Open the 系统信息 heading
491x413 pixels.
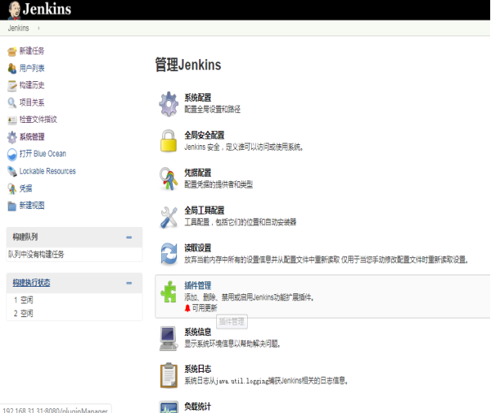coord(197,332)
